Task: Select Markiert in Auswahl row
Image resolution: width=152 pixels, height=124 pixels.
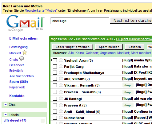Action: click(123, 53)
